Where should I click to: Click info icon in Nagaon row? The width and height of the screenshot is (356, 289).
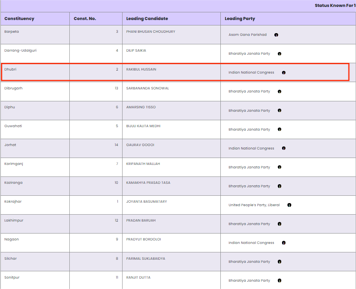click(x=284, y=243)
